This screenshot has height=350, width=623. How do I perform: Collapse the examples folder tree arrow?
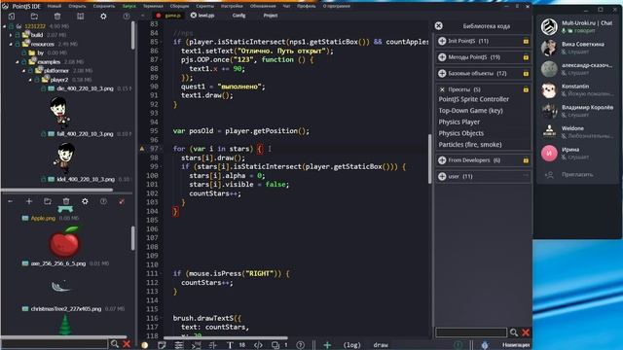tap(18, 62)
